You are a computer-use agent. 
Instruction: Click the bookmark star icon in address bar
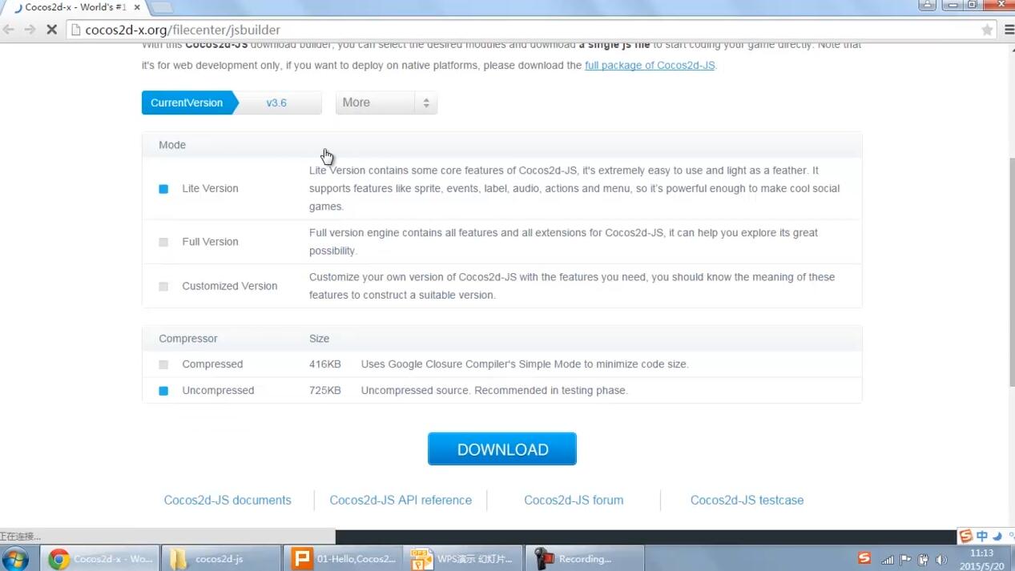(987, 30)
